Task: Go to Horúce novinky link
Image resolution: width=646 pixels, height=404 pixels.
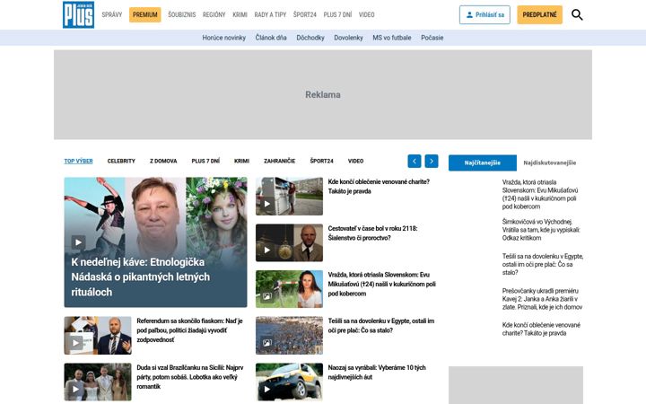Action: click(223, 38)
